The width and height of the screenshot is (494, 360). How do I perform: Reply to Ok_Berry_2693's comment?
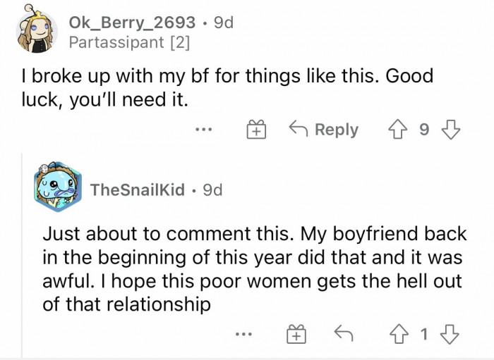click(324, 130)
